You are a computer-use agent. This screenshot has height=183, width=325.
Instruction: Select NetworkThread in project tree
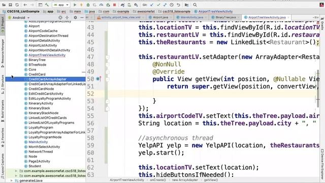(x=41, y=151)
